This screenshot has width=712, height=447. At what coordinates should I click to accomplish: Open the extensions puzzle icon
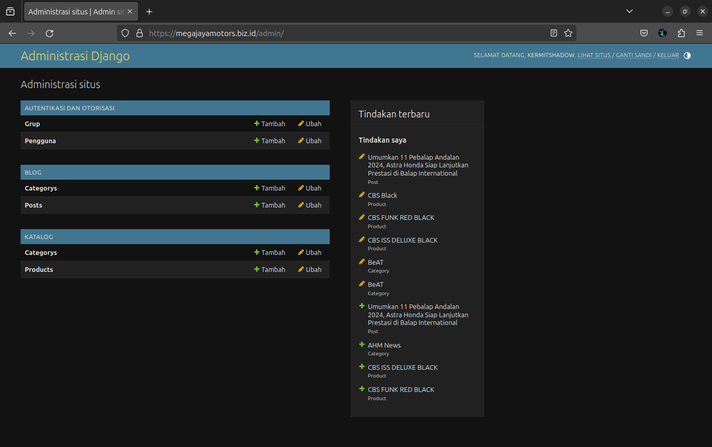pos(681,33)
